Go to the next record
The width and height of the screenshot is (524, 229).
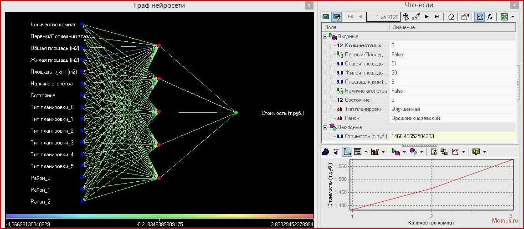(427, 17)
